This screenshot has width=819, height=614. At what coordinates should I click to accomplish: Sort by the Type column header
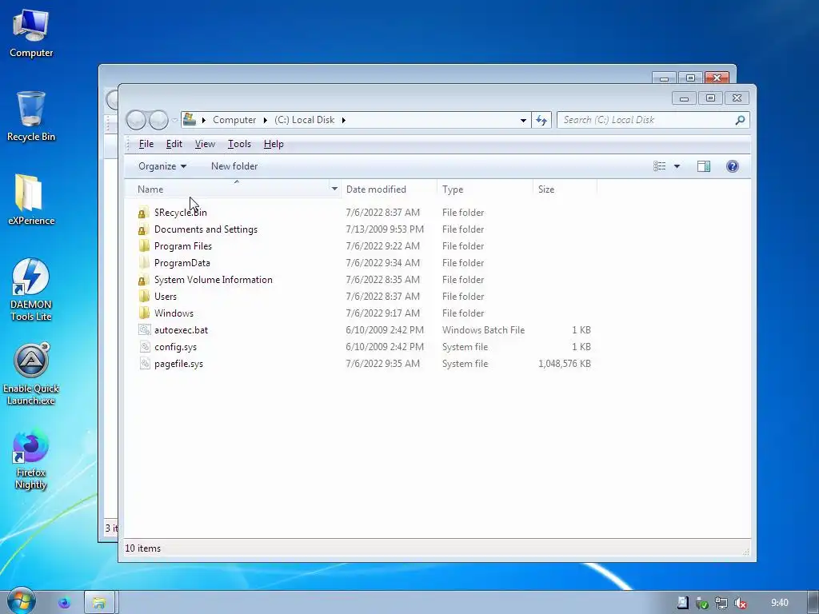pyautogui.click(x=484, y=189)
